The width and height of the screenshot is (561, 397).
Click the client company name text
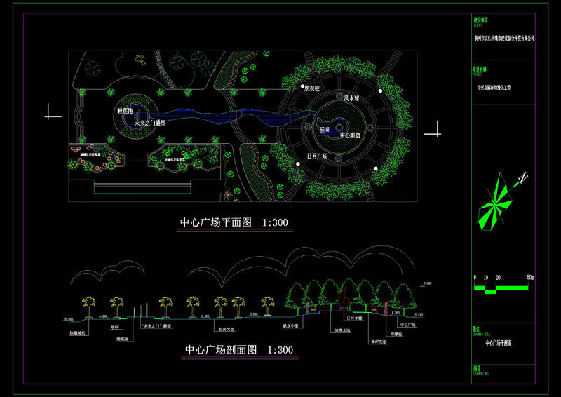point(504,38)
